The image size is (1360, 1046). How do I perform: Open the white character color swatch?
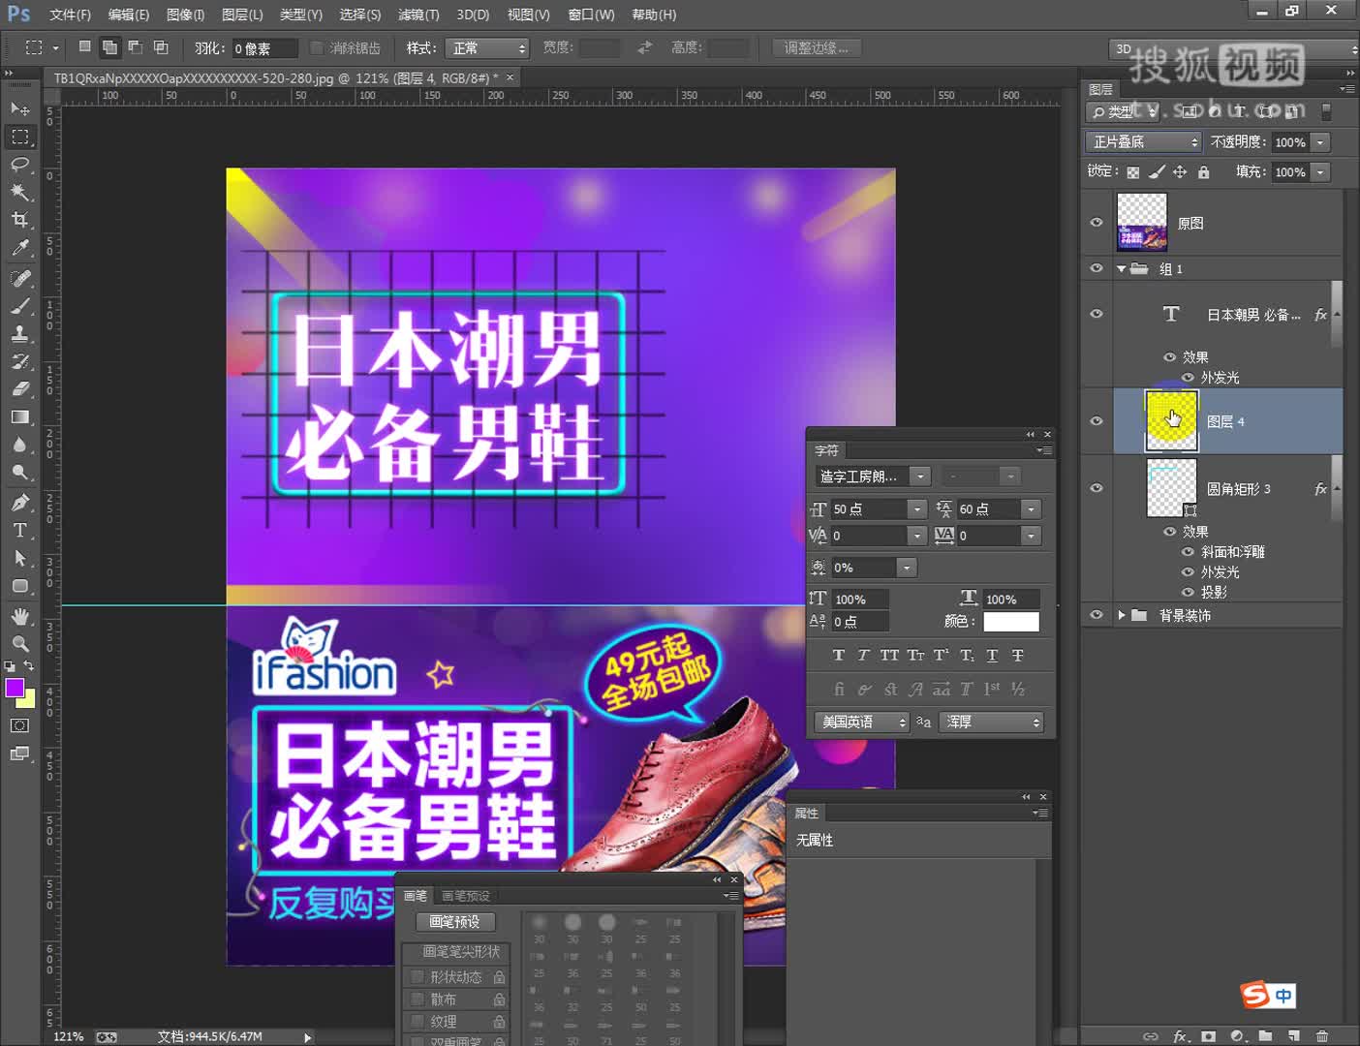click(x=1010, y=622)
